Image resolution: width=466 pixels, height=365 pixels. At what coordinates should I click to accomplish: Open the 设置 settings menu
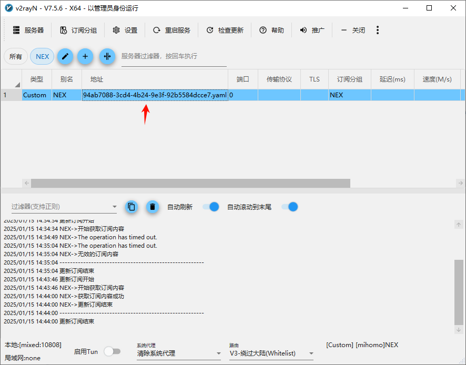125,31
